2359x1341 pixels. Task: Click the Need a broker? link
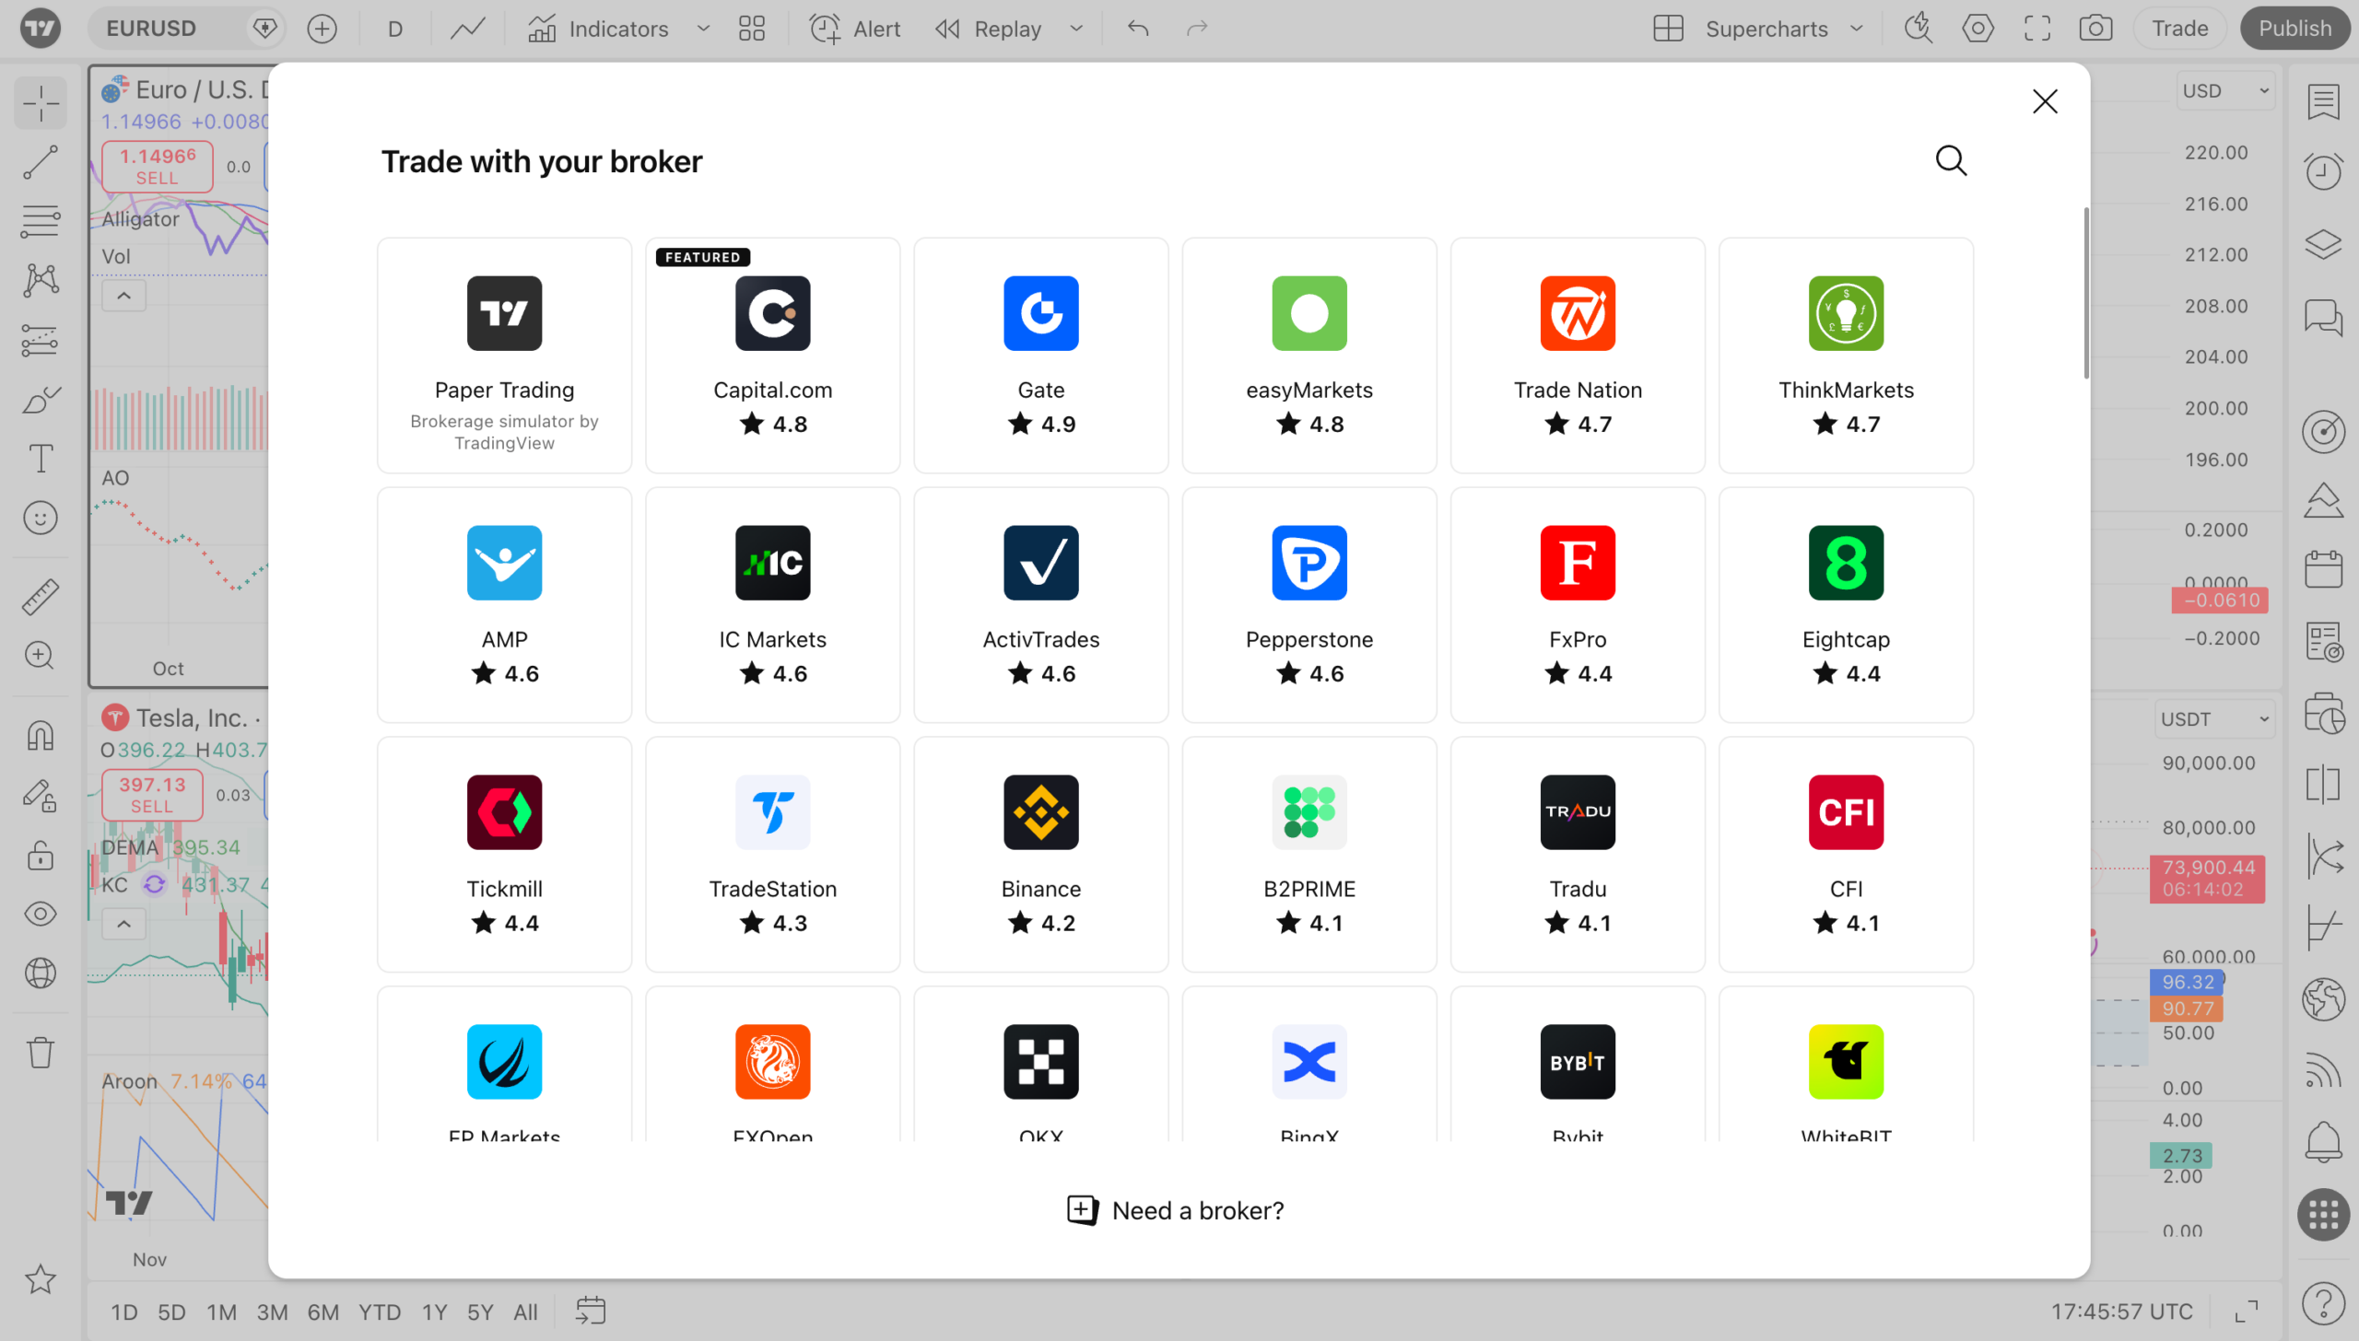point(1175,1210)
